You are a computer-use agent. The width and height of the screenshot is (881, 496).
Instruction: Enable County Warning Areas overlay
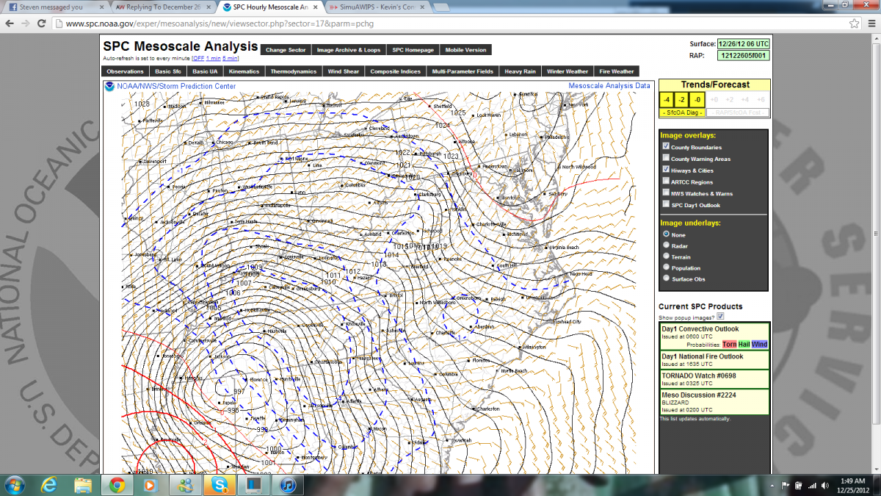[x=666, y=159]
